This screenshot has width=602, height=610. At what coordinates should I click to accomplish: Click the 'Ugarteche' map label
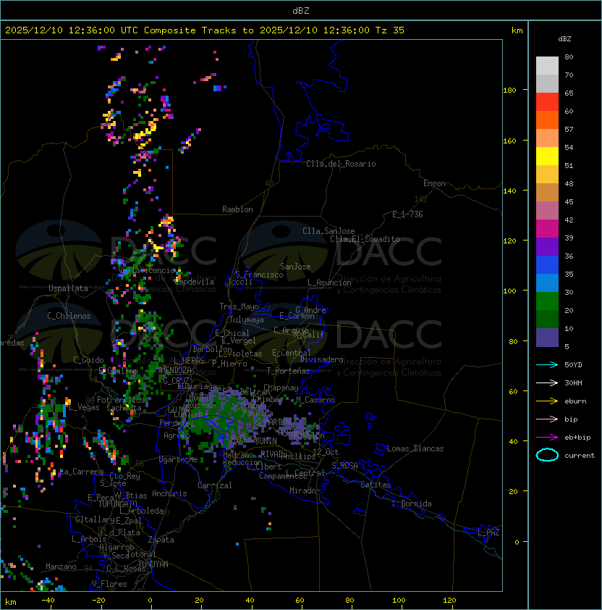(179, 459)
